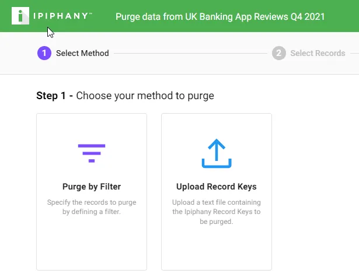Viewport: 359px width, 277px height.
Task: Click the step 2 grey circle
Action: click(279, 53)
